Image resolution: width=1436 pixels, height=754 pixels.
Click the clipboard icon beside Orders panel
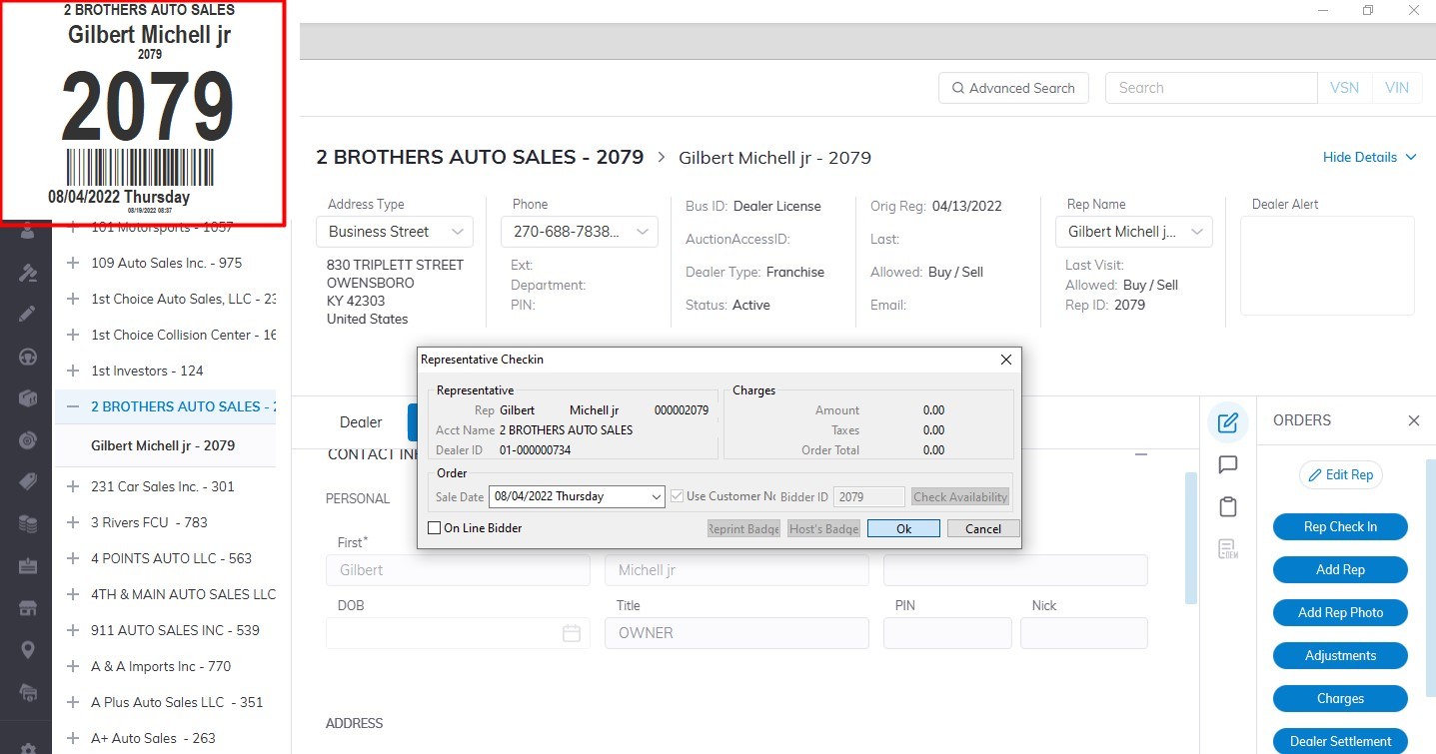(x=1228, y=506)
